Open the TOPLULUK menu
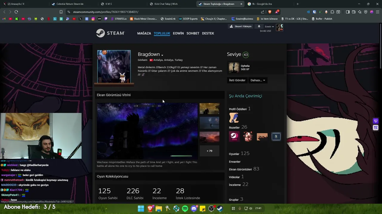Viewport: 382px width, 214px height. point(162,33)
